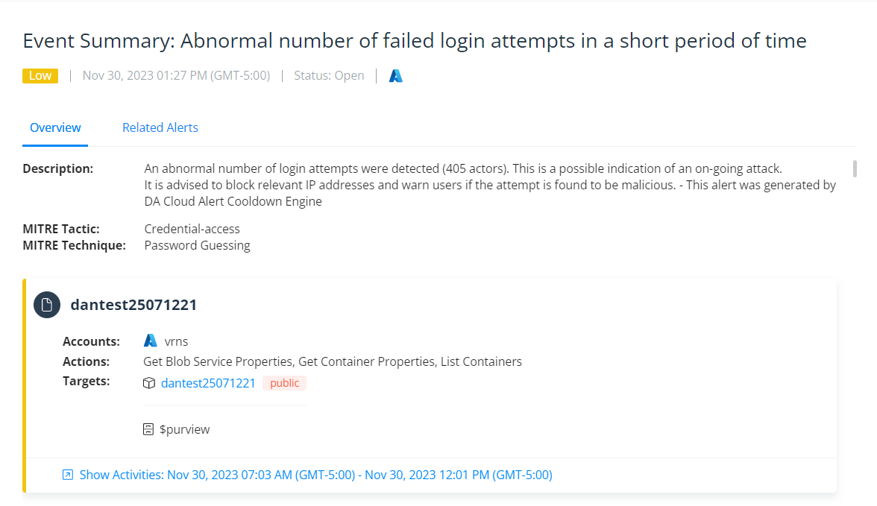Click the vrns account name
This screenshot has height=506, width=877.
point(176,341)
